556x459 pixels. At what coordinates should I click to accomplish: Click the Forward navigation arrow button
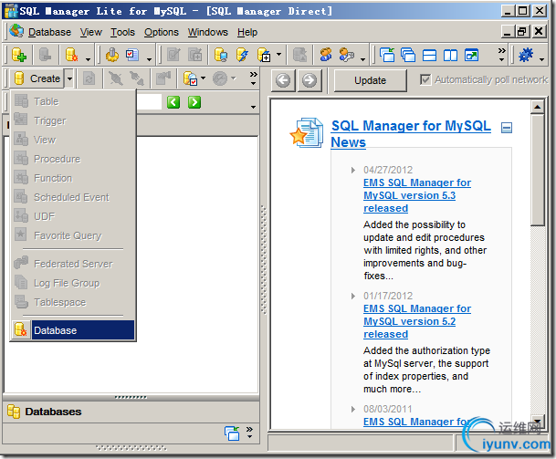(309, 80)
